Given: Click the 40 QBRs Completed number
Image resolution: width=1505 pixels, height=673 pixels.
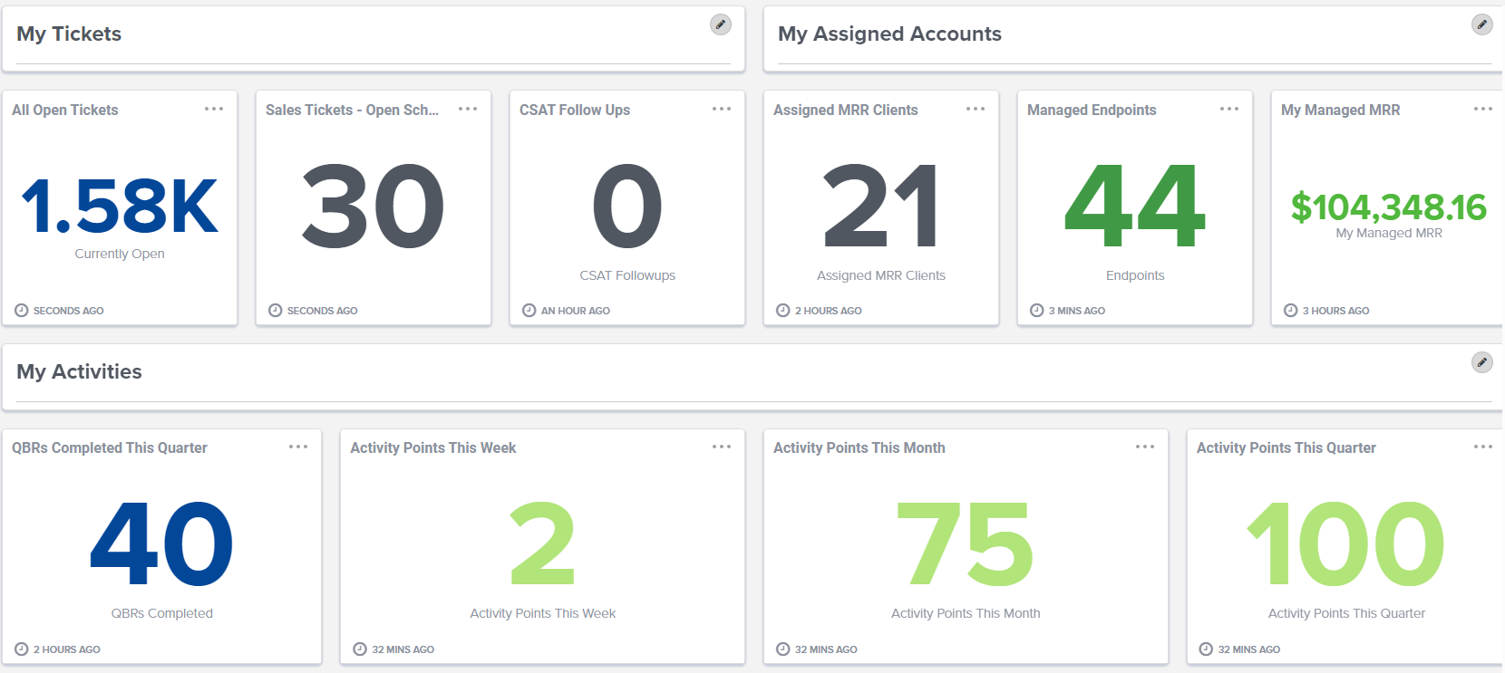Looking at the screenshot, I should point(161,544).
